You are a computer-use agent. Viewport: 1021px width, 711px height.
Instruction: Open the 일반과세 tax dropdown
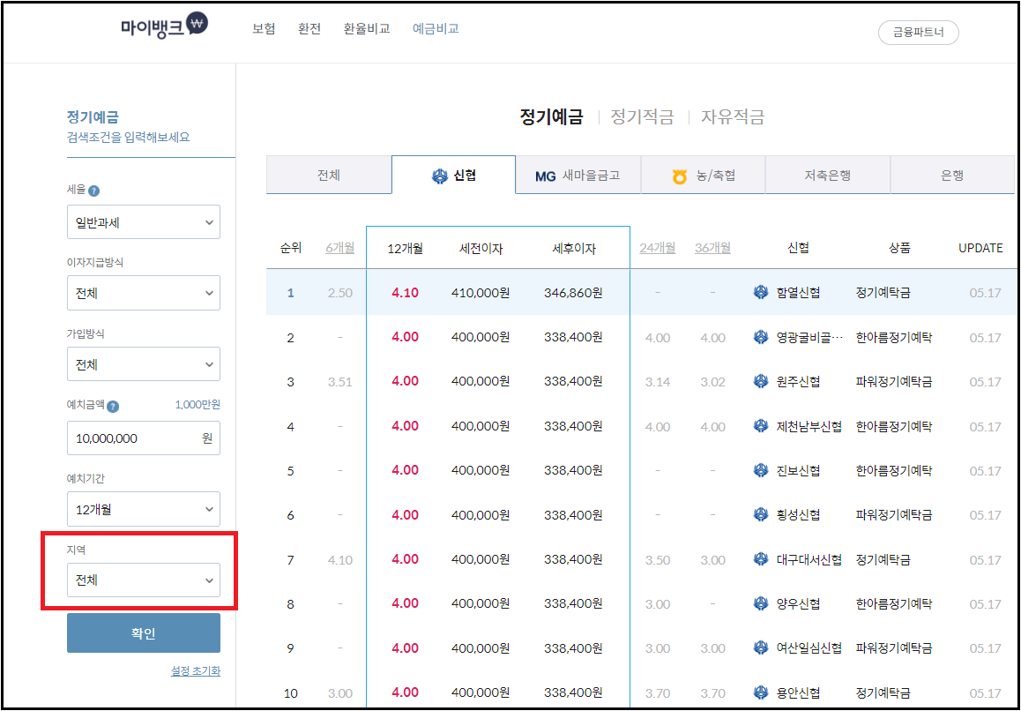click(x=143, y=221)
